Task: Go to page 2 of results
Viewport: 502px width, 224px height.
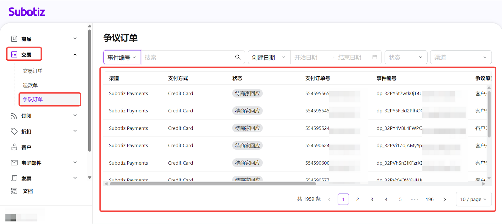Action: click(357, 199)
